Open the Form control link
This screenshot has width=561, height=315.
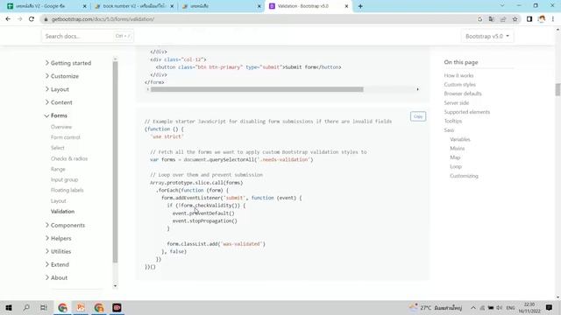(x=66, y=137)
